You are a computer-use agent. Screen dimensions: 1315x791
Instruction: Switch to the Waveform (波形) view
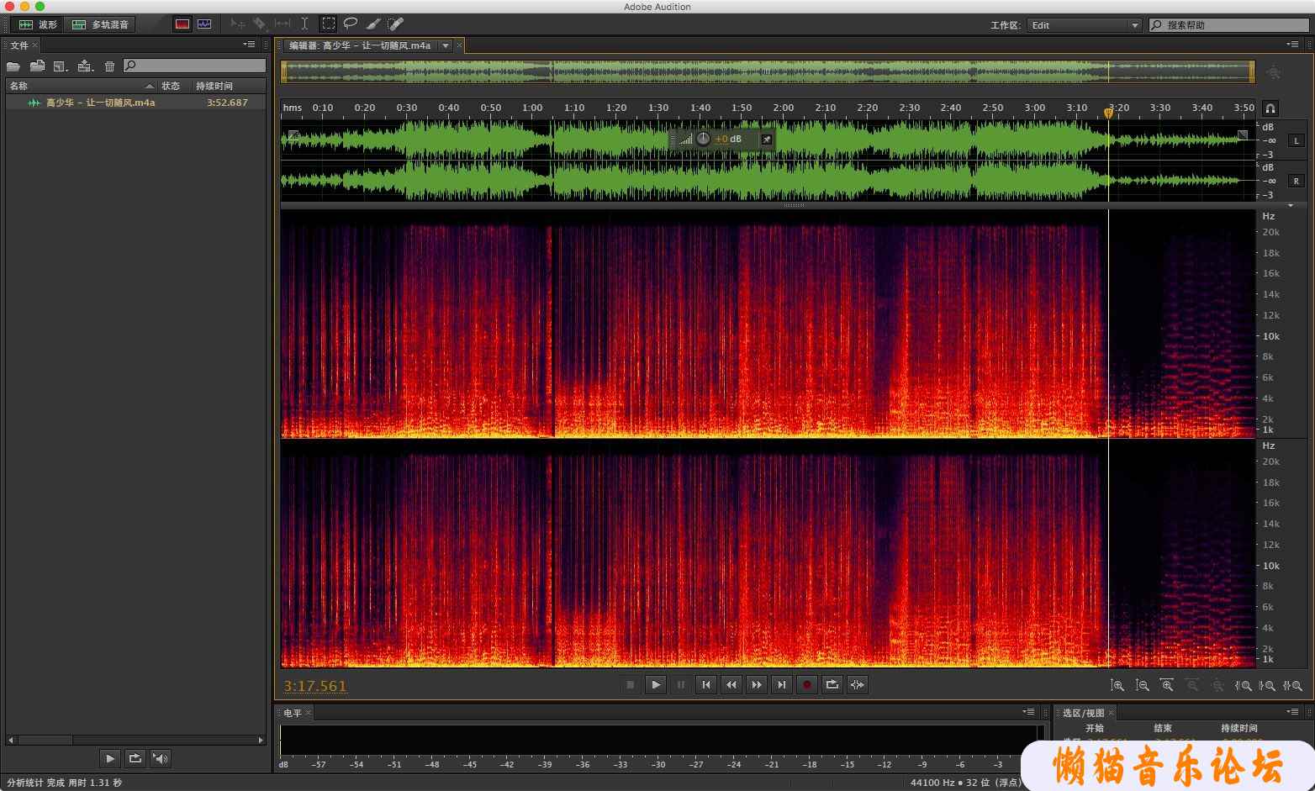[39, 24]
